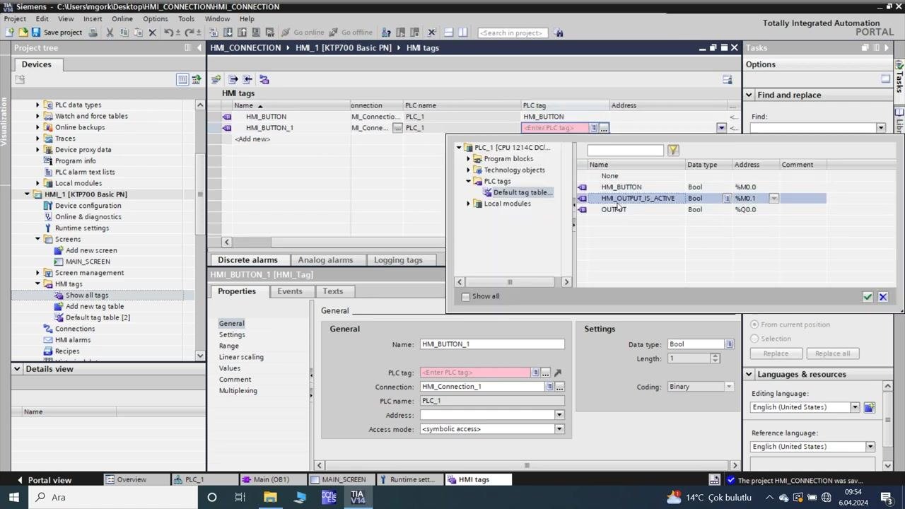Viewport: 905px width, 509px height.
Task: Open Runtime settings in project tree
Action: [x=82, y=228]
